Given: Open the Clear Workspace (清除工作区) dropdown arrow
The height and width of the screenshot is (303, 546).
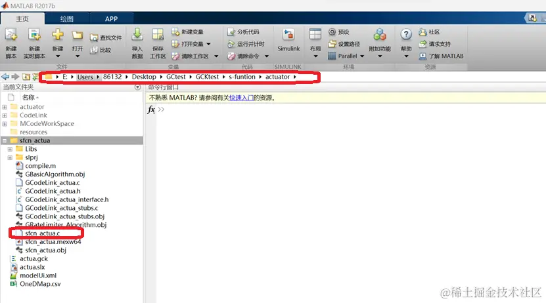Looking at the screenshot, I should click(216, 56).
